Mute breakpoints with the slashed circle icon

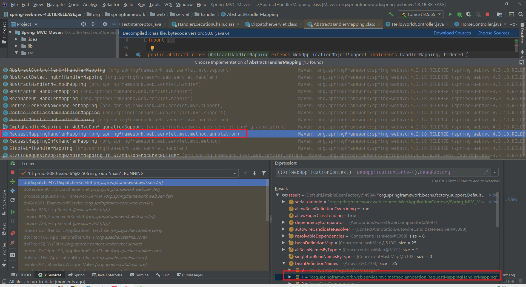[13, 243]
